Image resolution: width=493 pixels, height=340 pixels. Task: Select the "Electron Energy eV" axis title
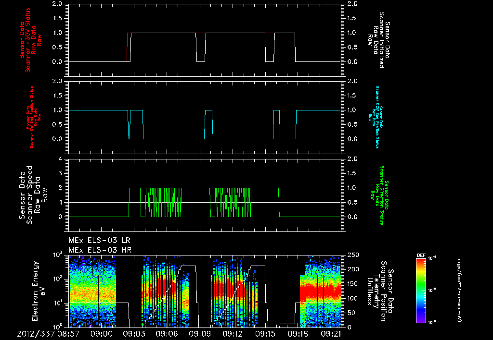pyautogui.click(x=39, y=291)
